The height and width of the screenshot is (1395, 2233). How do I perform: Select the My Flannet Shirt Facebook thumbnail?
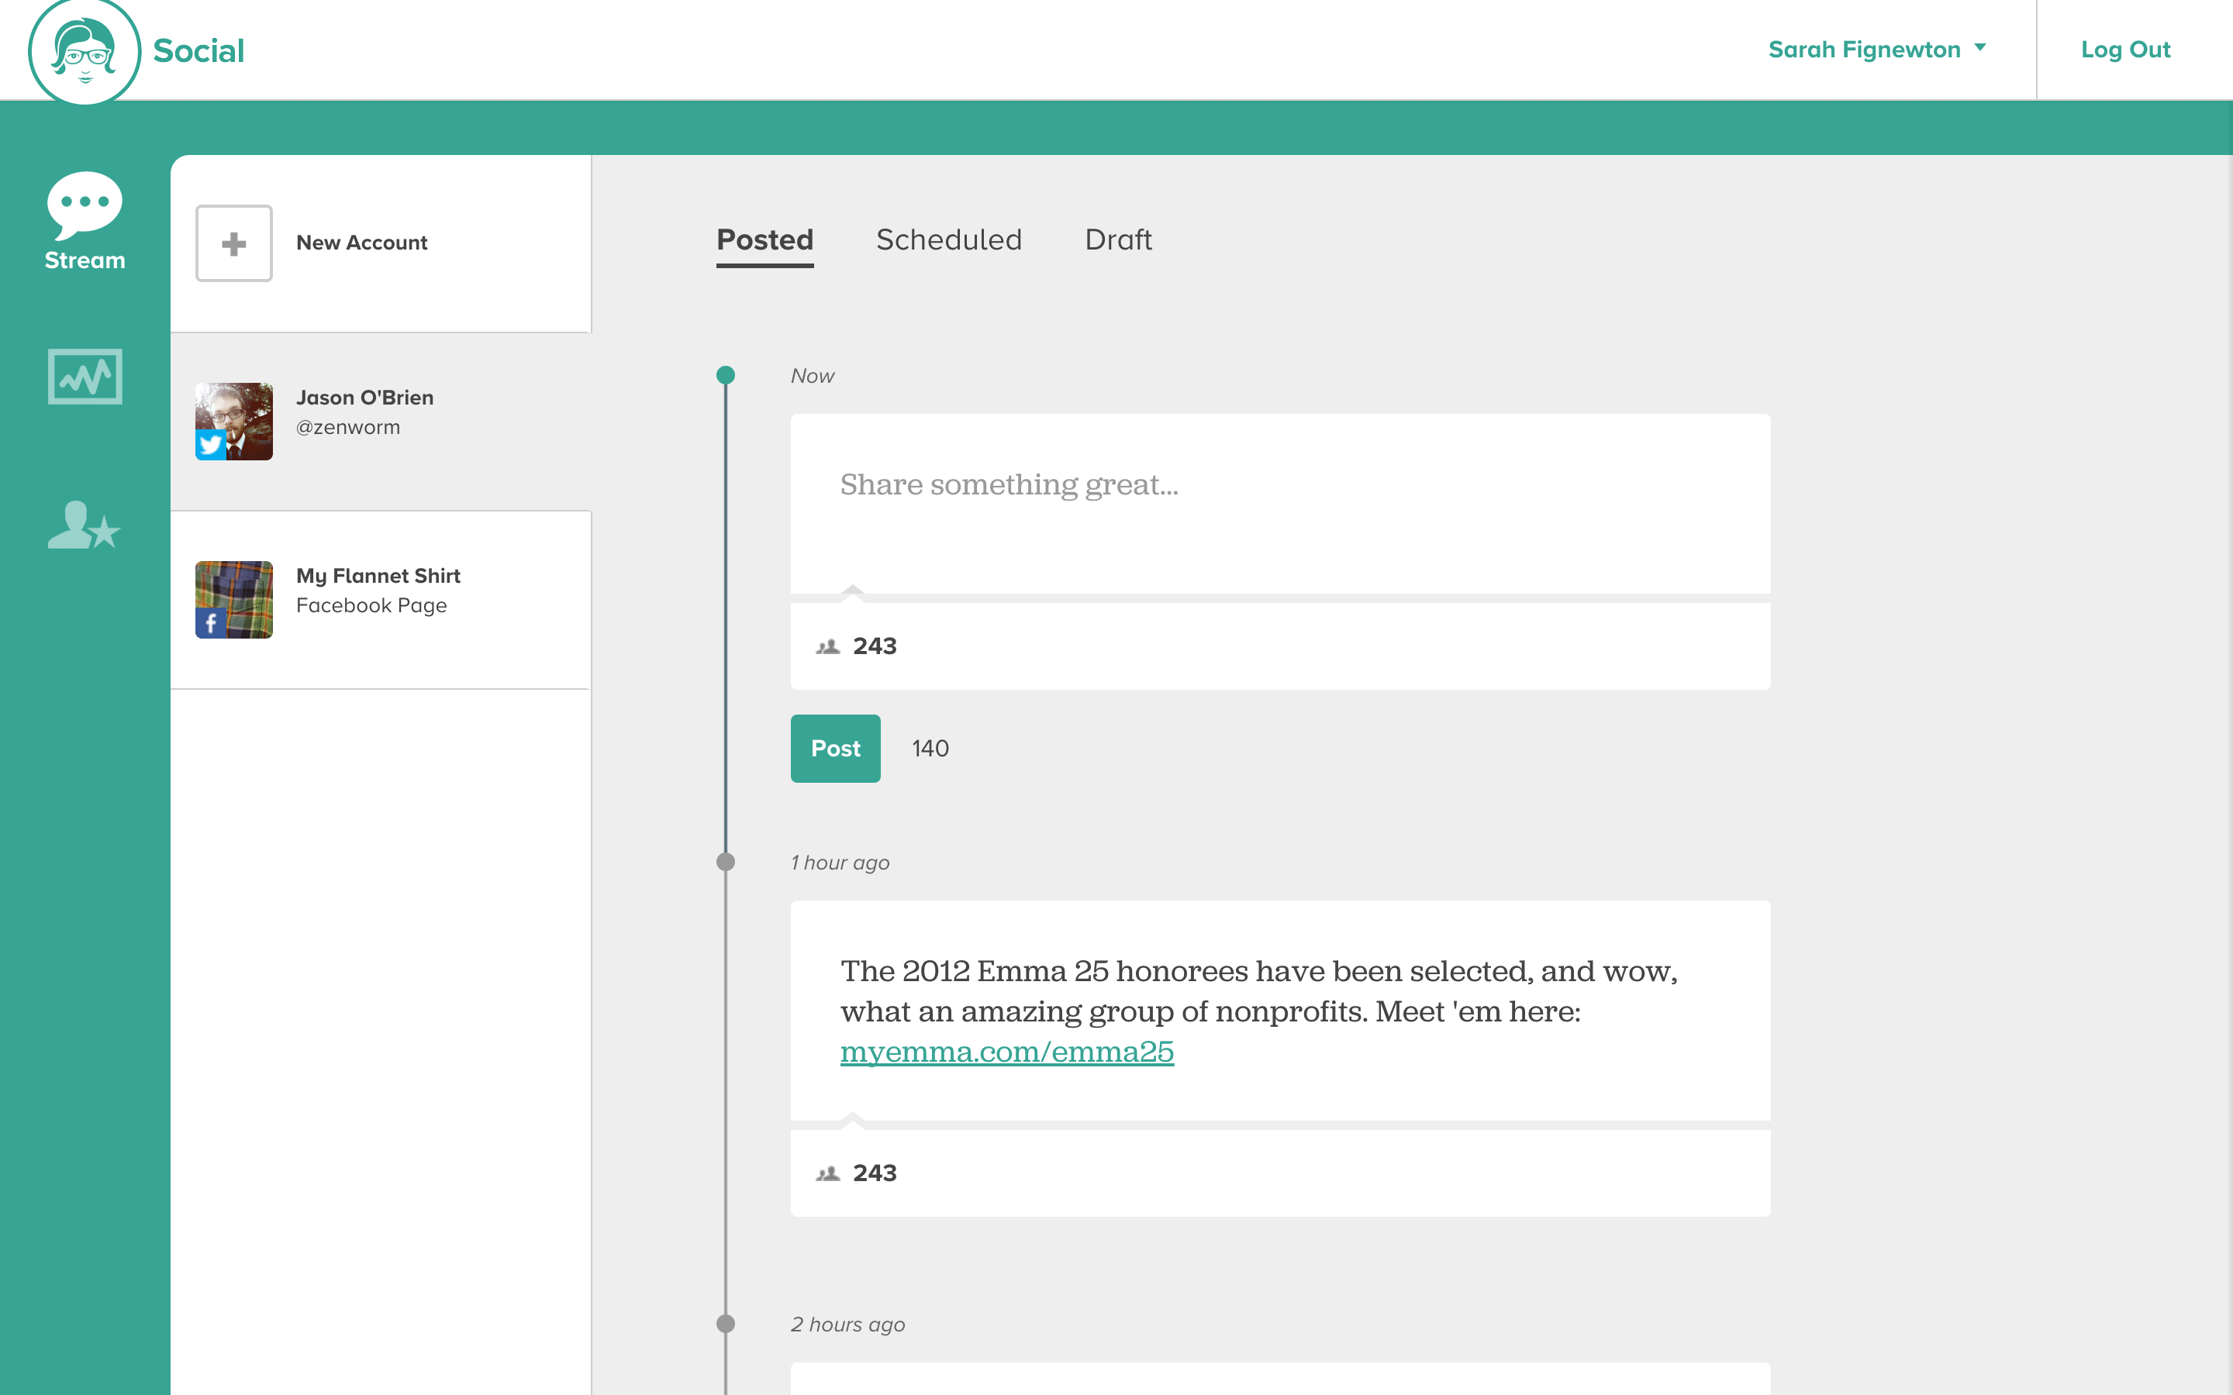[x=233, y=600]
